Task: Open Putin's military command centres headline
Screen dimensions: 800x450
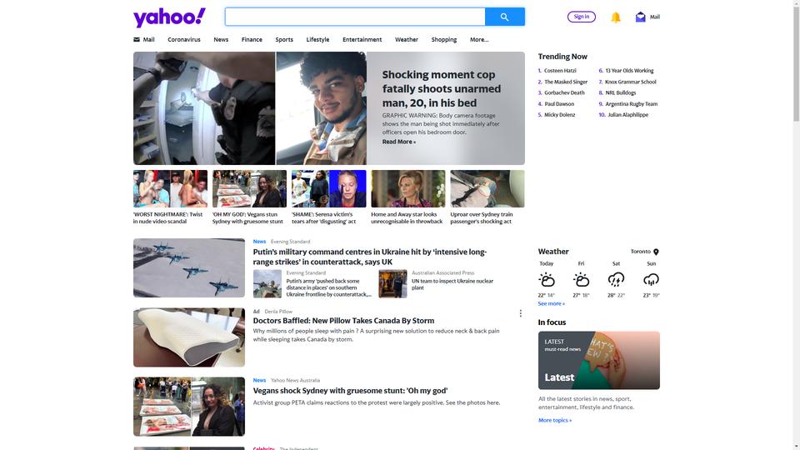Action: point(370,257)
